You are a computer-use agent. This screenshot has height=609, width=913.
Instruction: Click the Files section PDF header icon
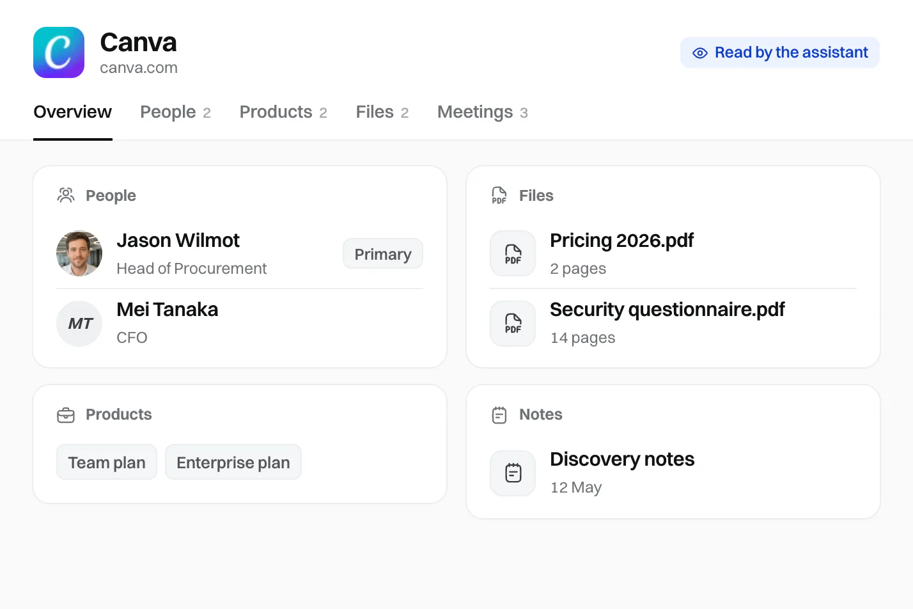499,195
